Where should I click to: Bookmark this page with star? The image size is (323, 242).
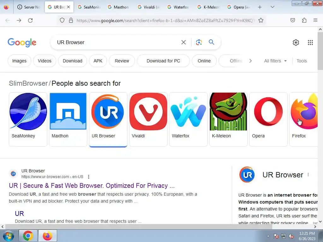pos(261,20)
